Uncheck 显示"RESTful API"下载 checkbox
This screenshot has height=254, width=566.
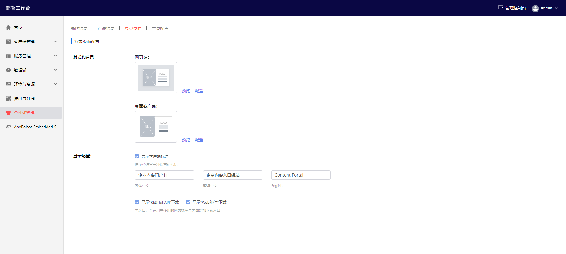(x=137, y=202)
